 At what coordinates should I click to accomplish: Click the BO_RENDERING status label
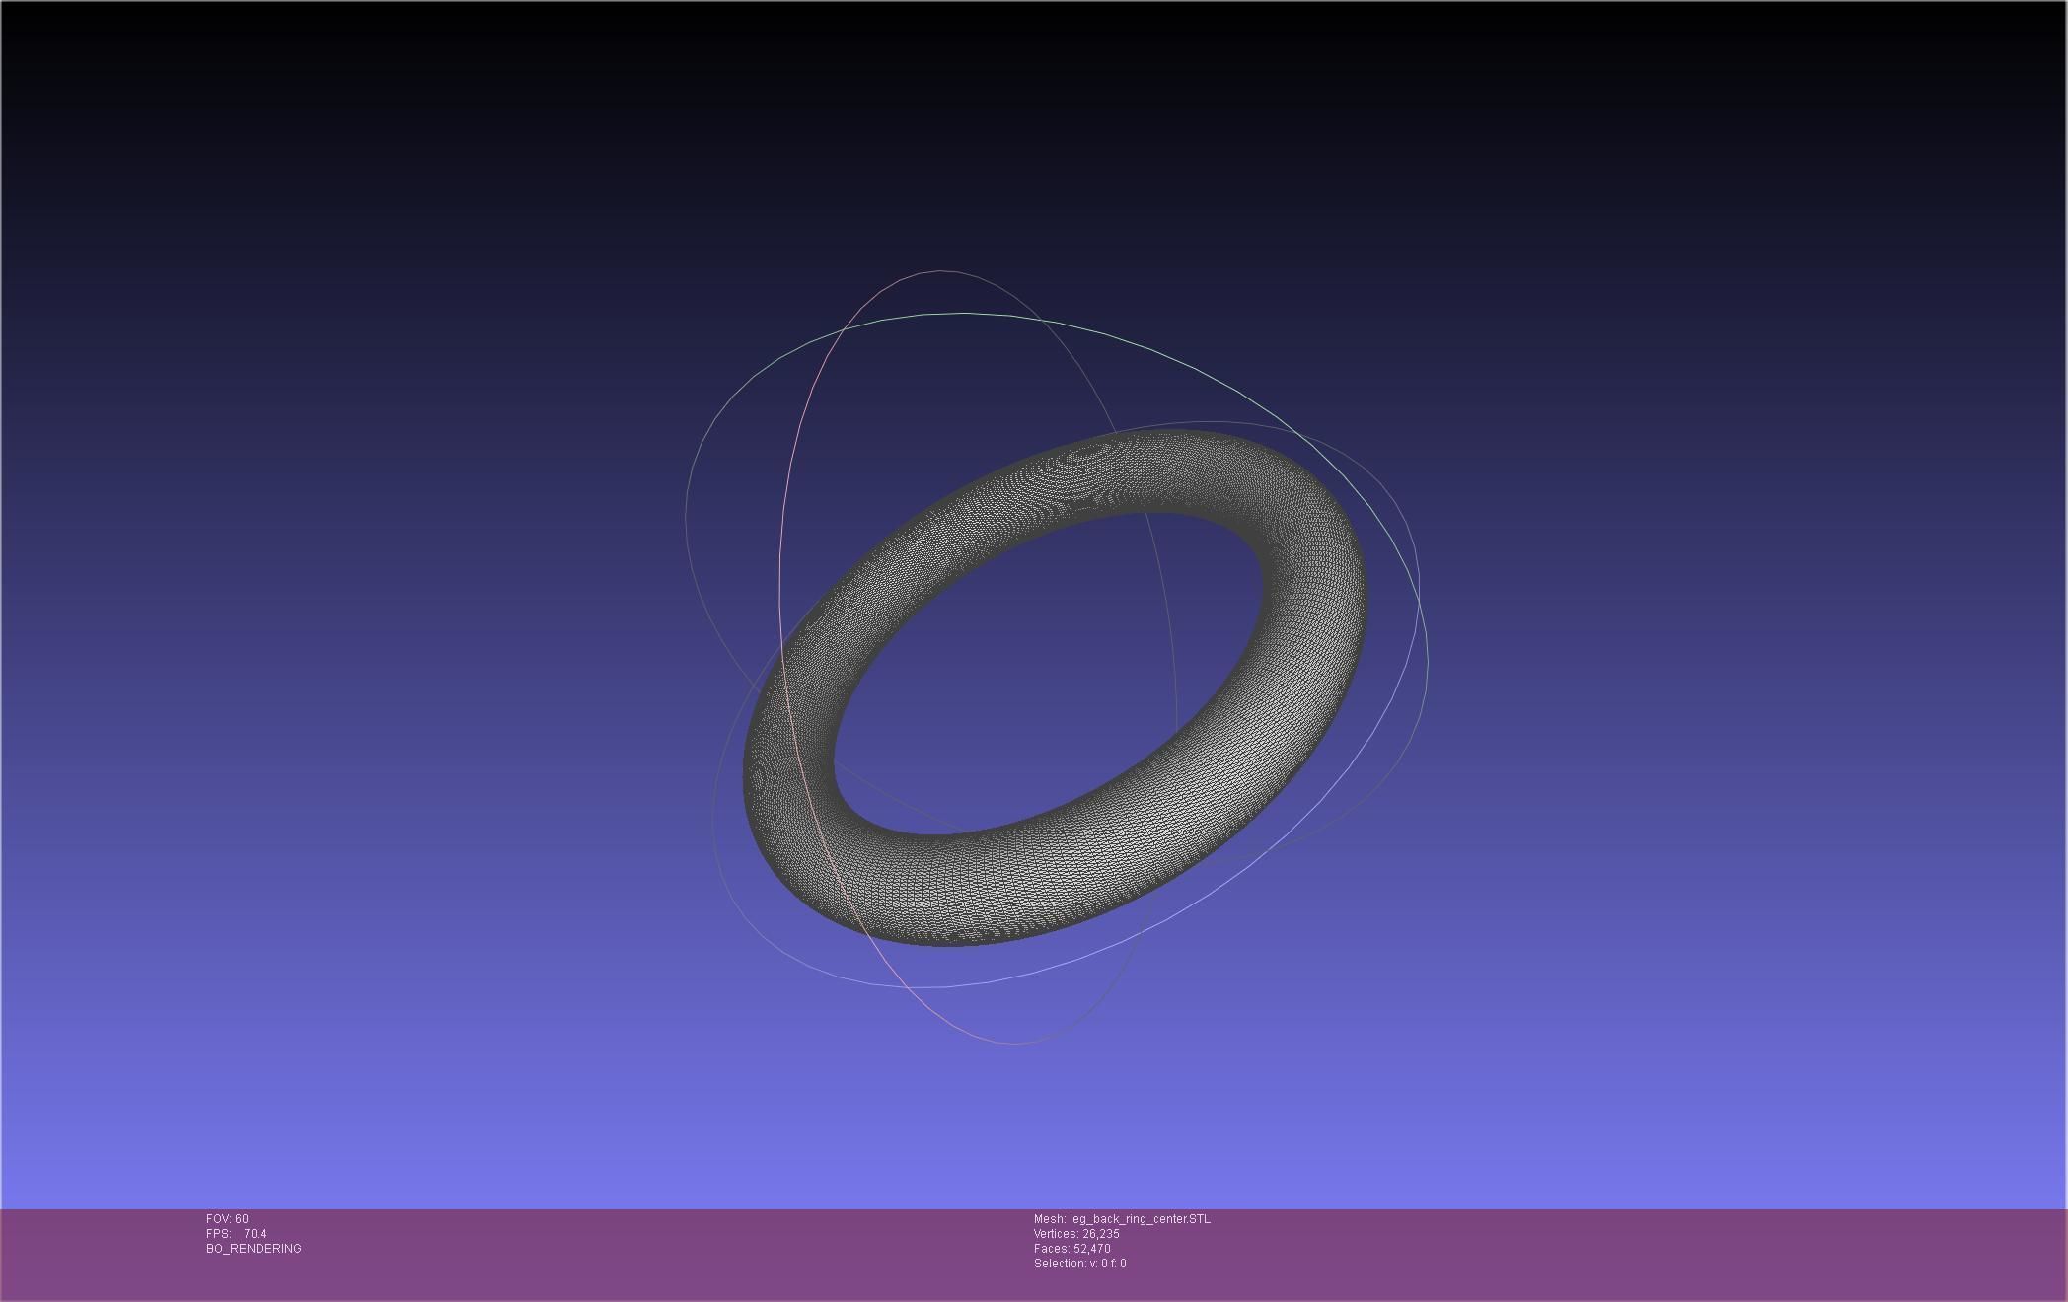(254, 1249)
